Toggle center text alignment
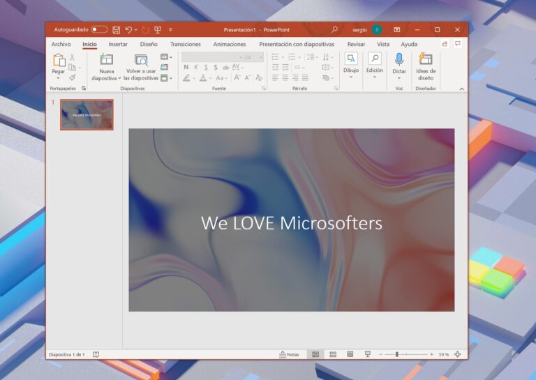This screenshot has width=536, height=380. (285, 78)
